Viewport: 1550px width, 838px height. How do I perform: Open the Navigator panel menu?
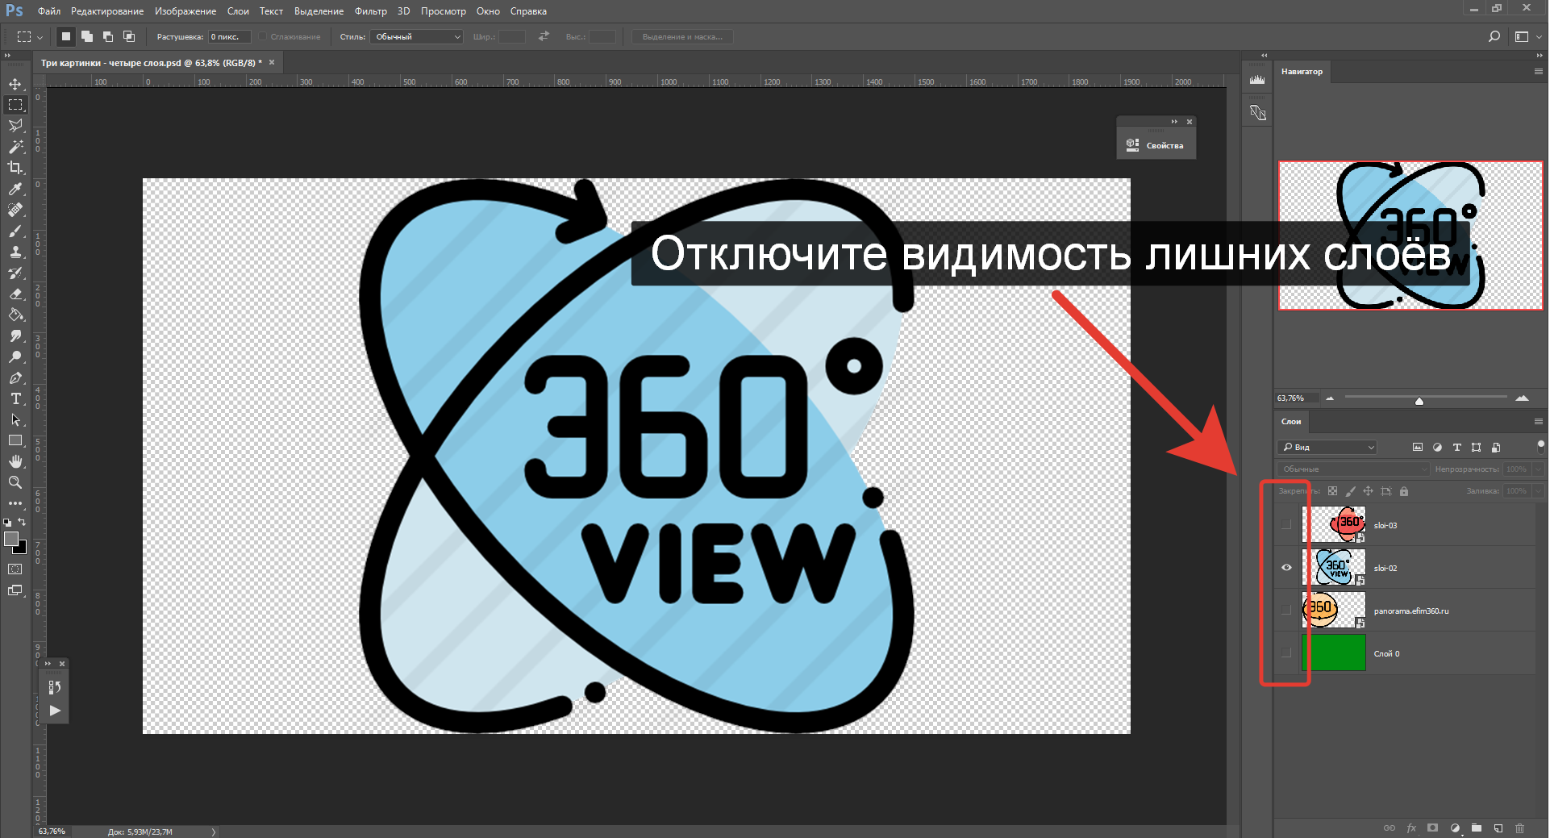pos(1538,71)
